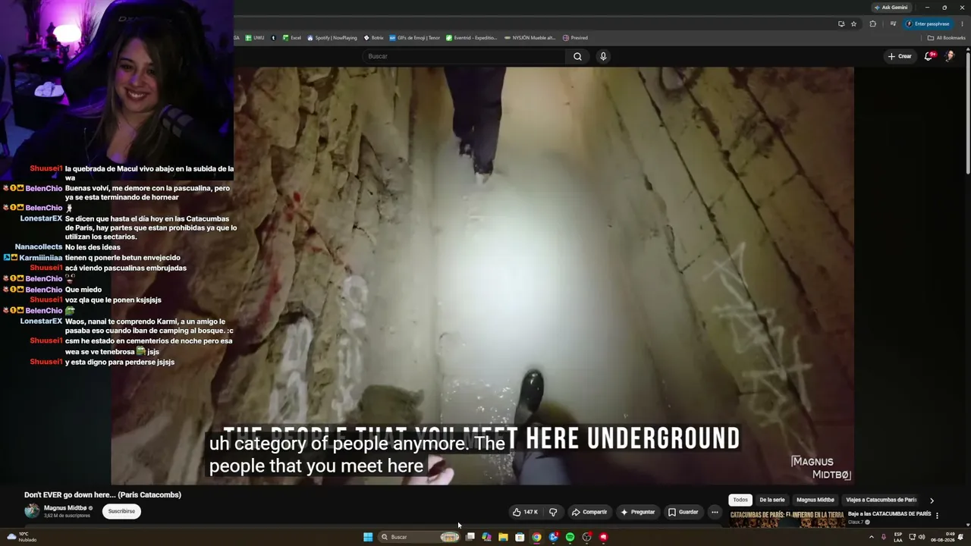
Task: Show more filter chips with right arrow
Action: click(932, 500)
